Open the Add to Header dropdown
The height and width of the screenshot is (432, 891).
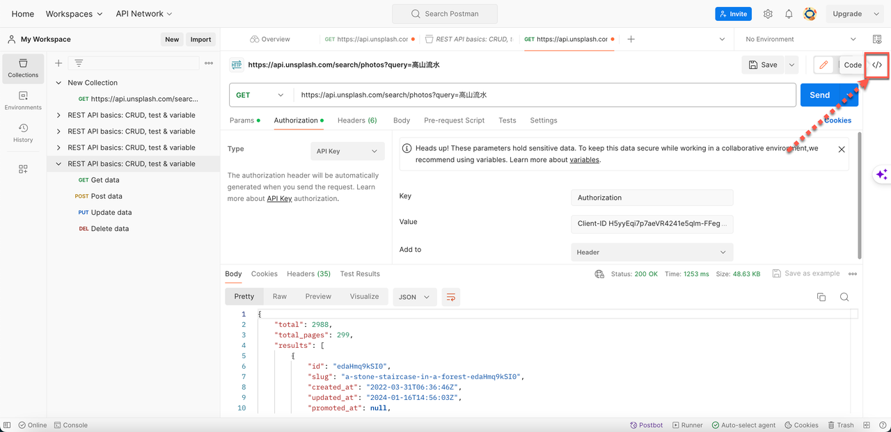[652, 252]
